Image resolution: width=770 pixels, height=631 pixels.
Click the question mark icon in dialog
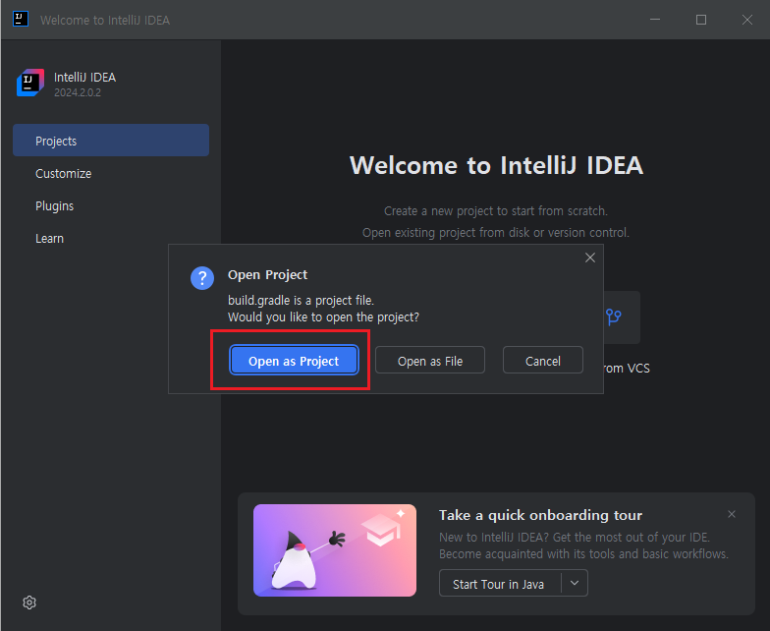click(201, 278)
